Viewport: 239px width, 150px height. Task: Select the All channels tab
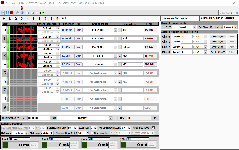click(x=64, y=19)
